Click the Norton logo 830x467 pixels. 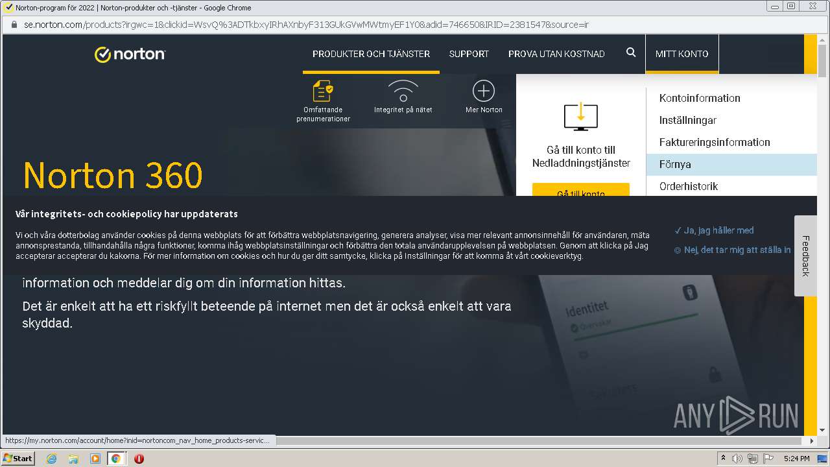click(x=130, y=54)
